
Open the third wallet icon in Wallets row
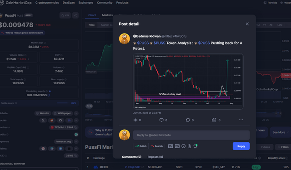tap(60, 149)
